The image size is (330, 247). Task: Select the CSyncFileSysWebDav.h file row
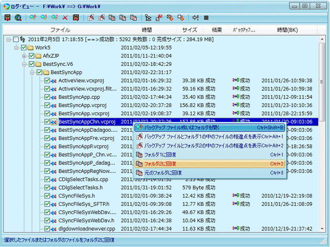click(x=161, y=221)
